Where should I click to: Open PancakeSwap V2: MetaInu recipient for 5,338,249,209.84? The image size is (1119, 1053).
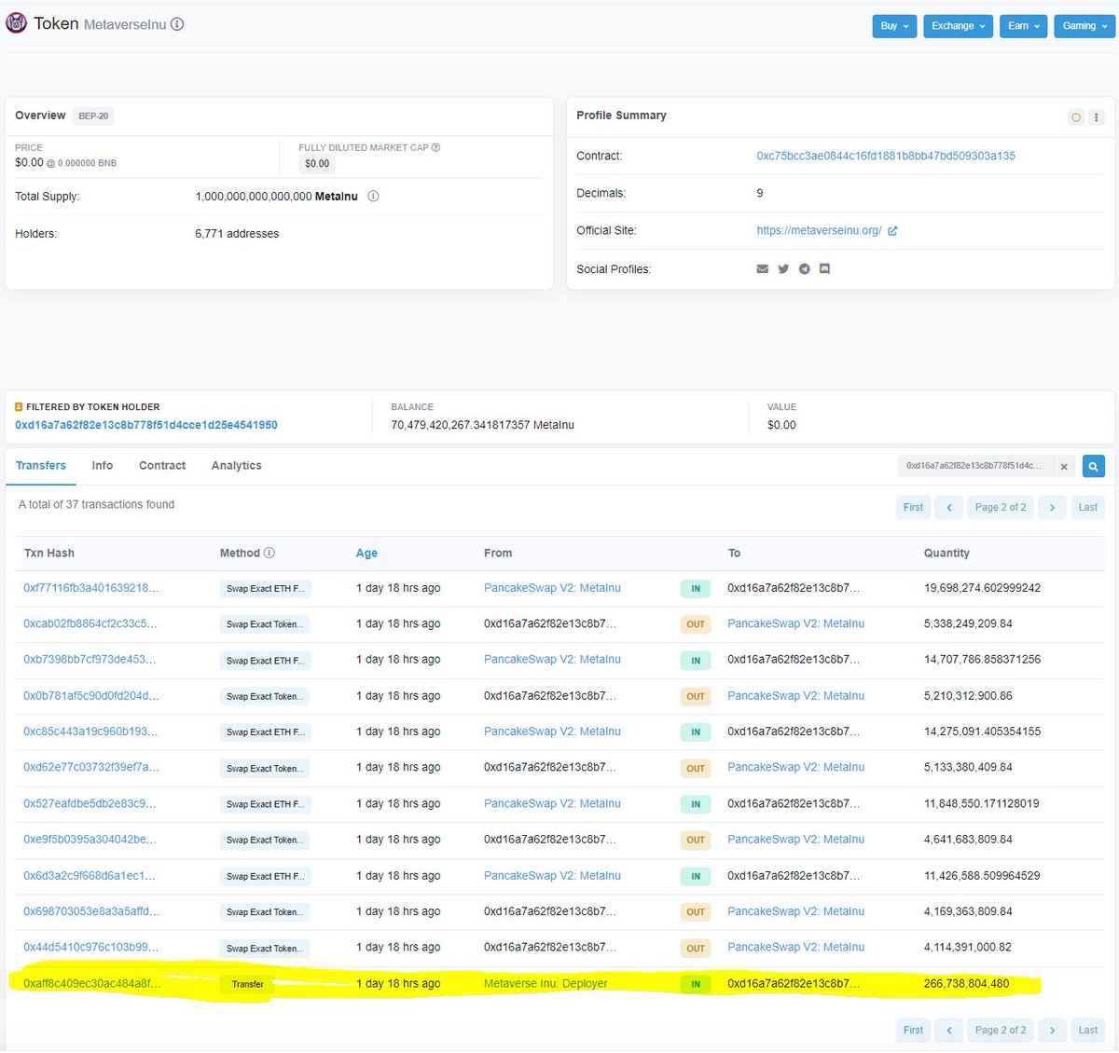click(x=795, y=623)
